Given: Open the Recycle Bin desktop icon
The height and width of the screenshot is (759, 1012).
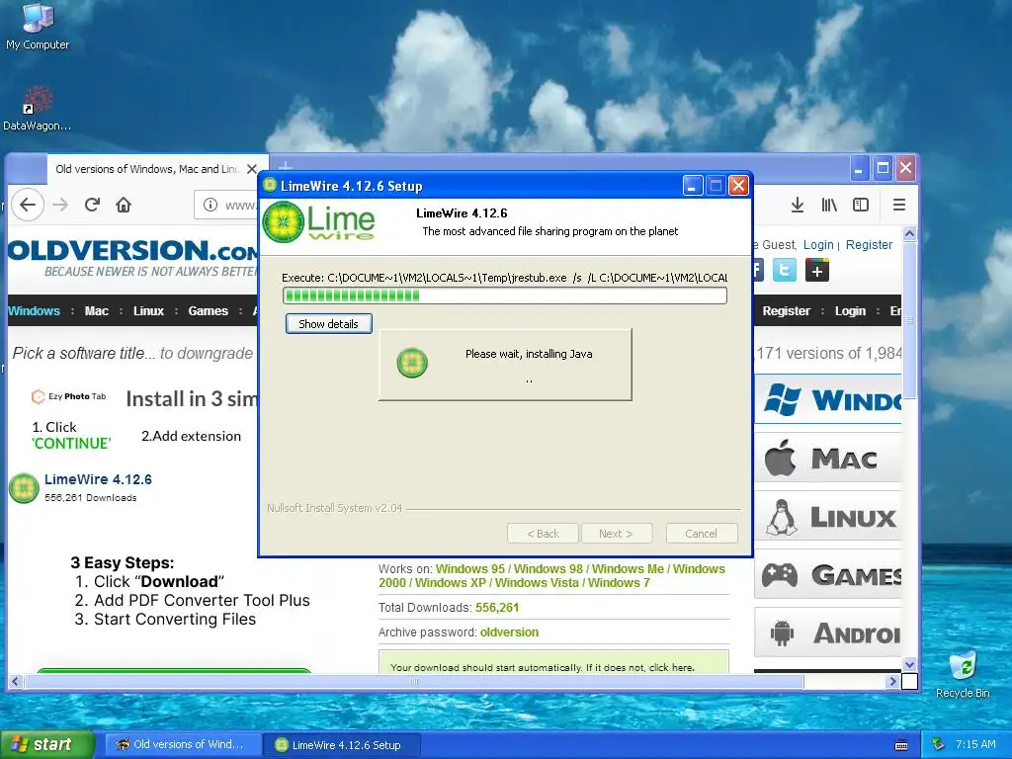Looking at the screenshot, I should click(963, 674).
